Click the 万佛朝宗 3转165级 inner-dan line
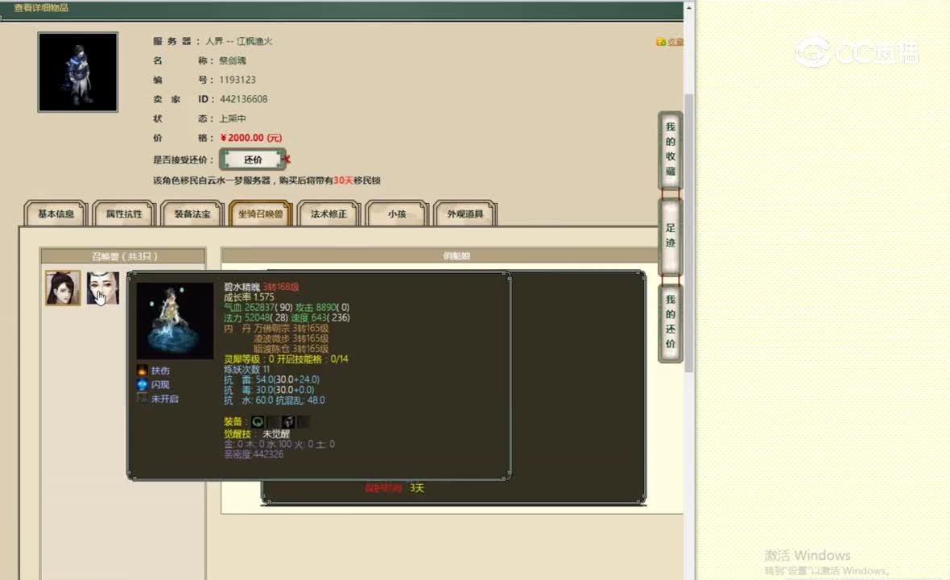 (x=291, y=328)
